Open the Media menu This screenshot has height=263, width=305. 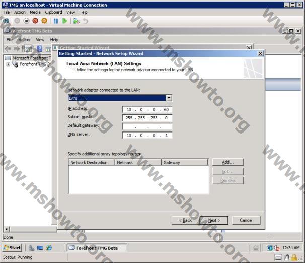[x=35, y=12]
